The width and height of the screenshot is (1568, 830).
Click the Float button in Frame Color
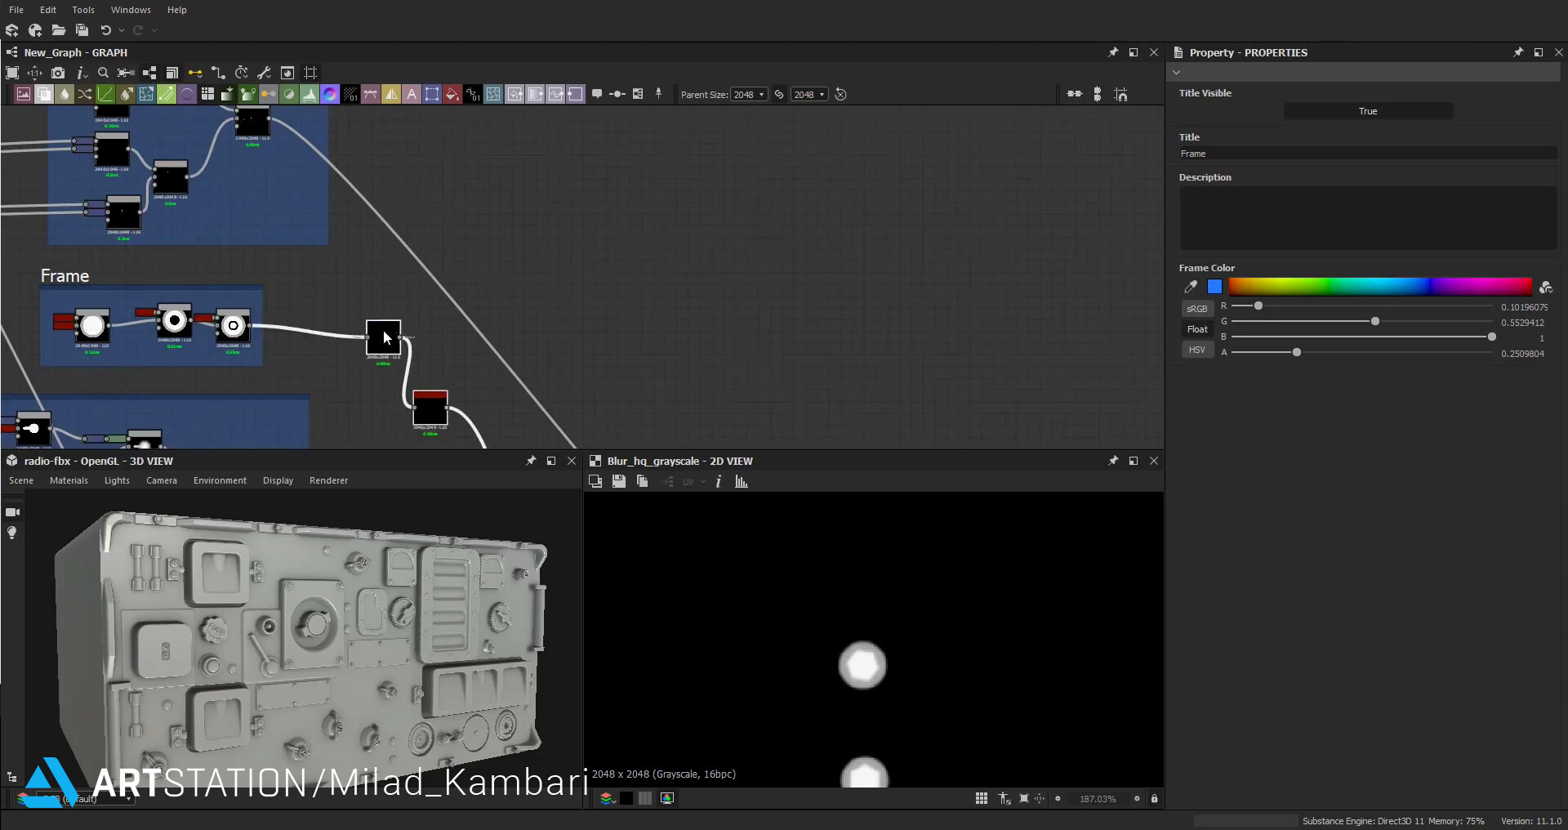pos(1196,328)
